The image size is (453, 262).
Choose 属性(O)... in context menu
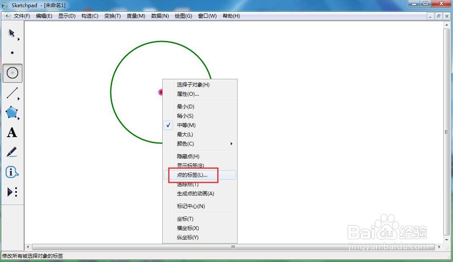pyautogui.click(x=200, y=94)
